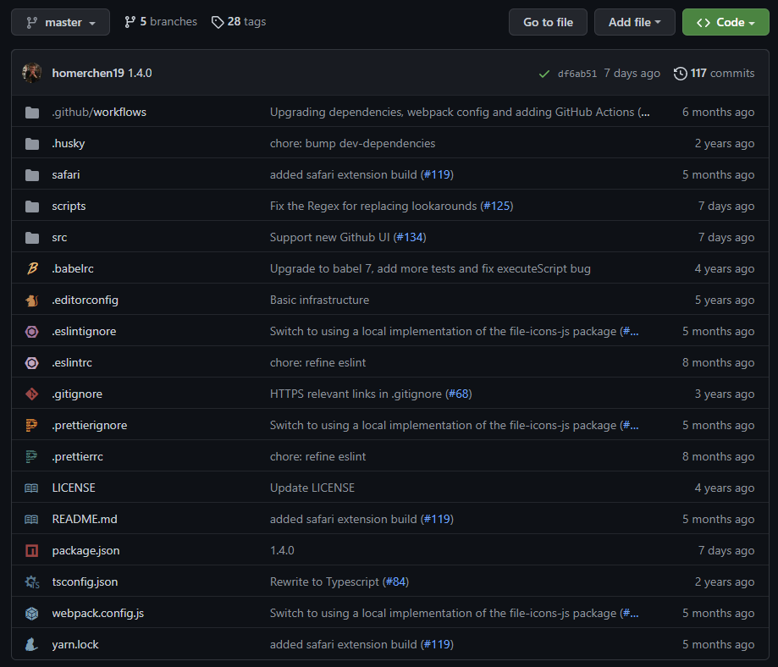Open the safari folder
Screen dimensions: 778x667
(x=66, y=174)
